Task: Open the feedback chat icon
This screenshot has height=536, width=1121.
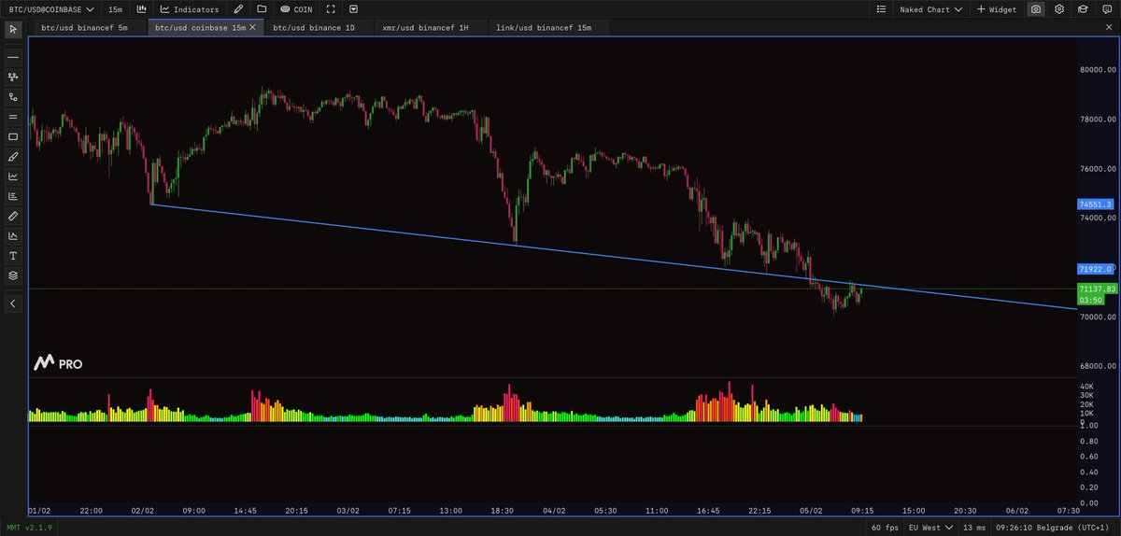Action: [1106, 9]
